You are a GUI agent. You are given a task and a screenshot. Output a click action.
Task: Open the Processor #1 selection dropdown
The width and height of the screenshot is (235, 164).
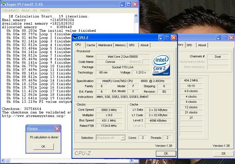[123, 138]
